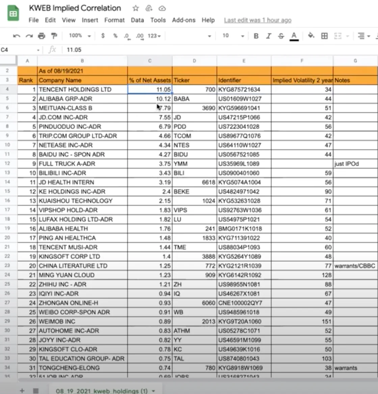This screenshot has width=378, height=394.
Task: Select row 12 header
Action: [x=7, y=164]
